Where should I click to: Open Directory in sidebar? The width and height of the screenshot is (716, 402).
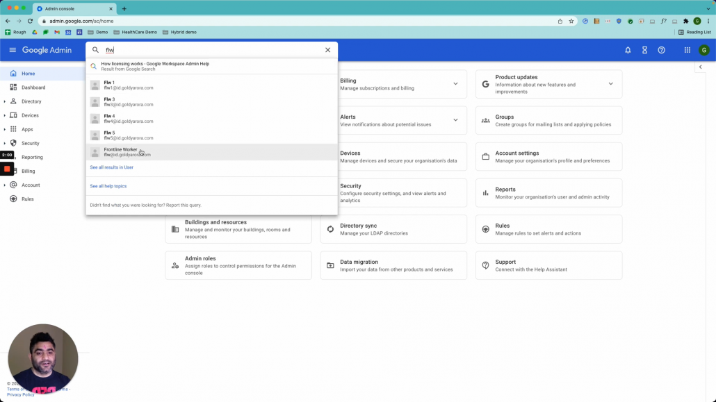tap(31, 101)
